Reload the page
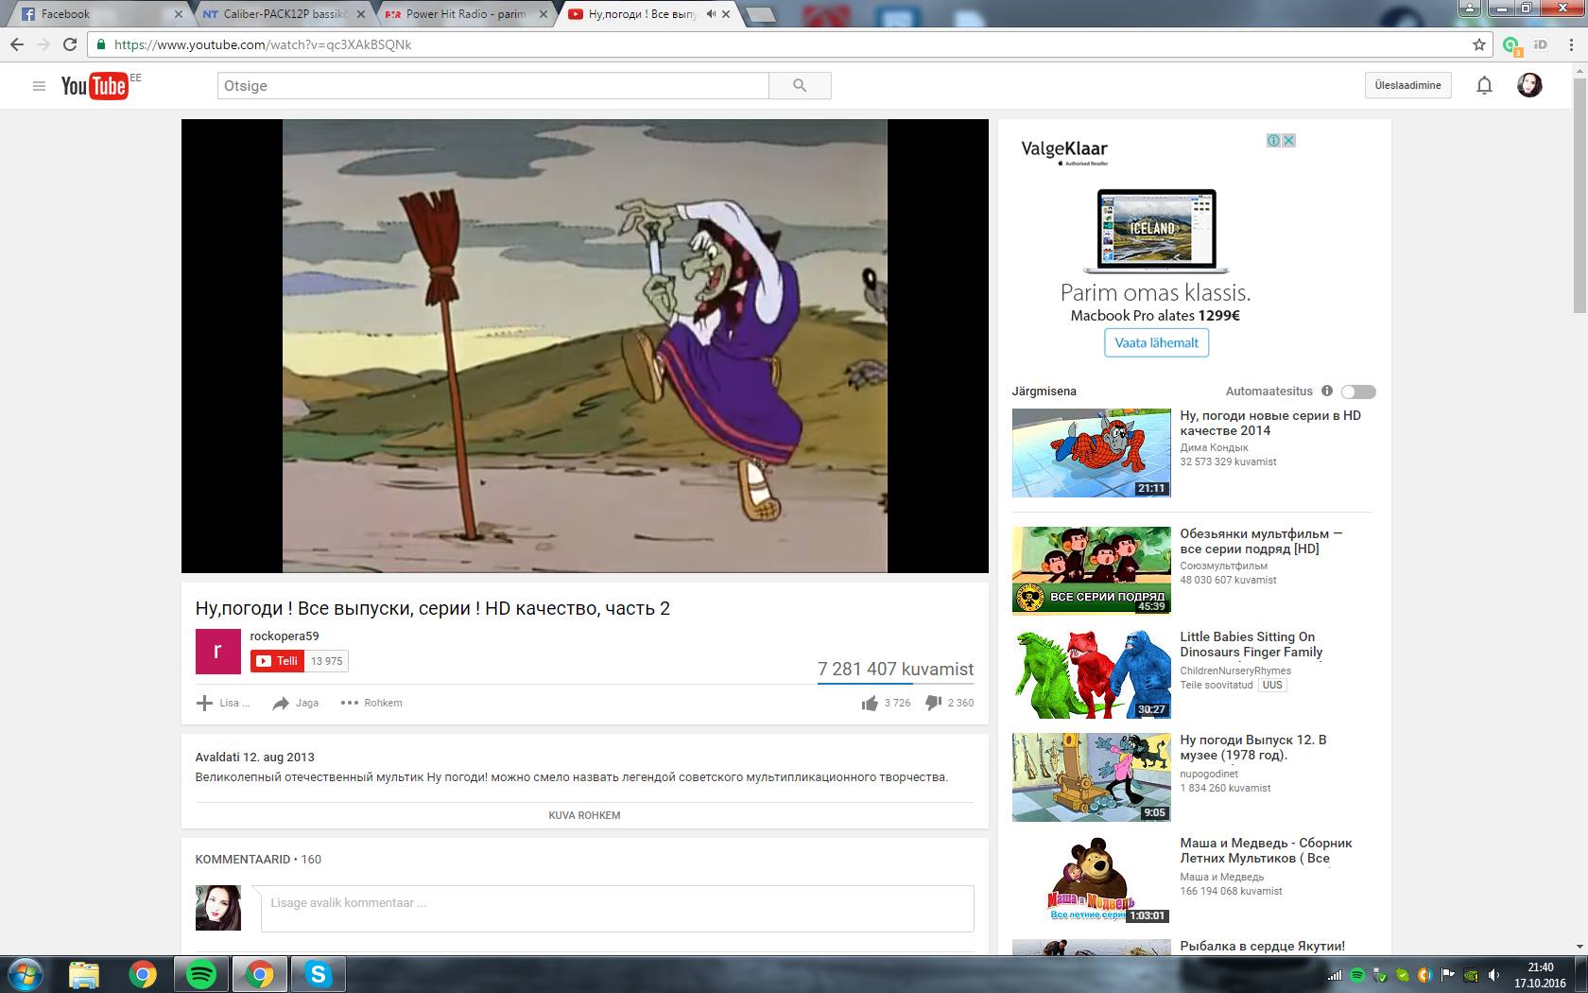 point(70,44)
